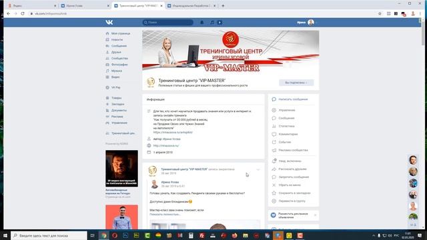The height and width of the screenshot is (240, 427).
Task: Reload the page with refresh icon
Action: click(23, 13)
